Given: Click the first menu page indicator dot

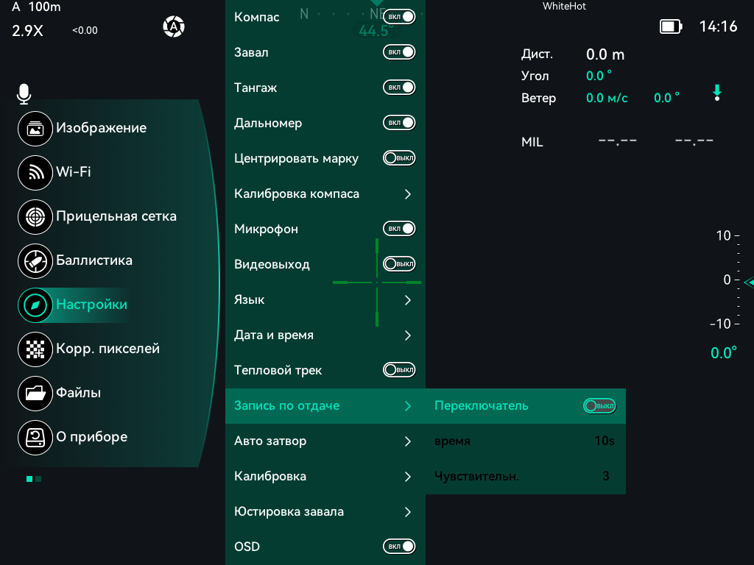Looking at the screenshot, I should [x=29, y=479].
